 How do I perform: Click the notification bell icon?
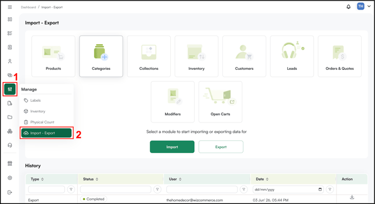click(349, 7)
